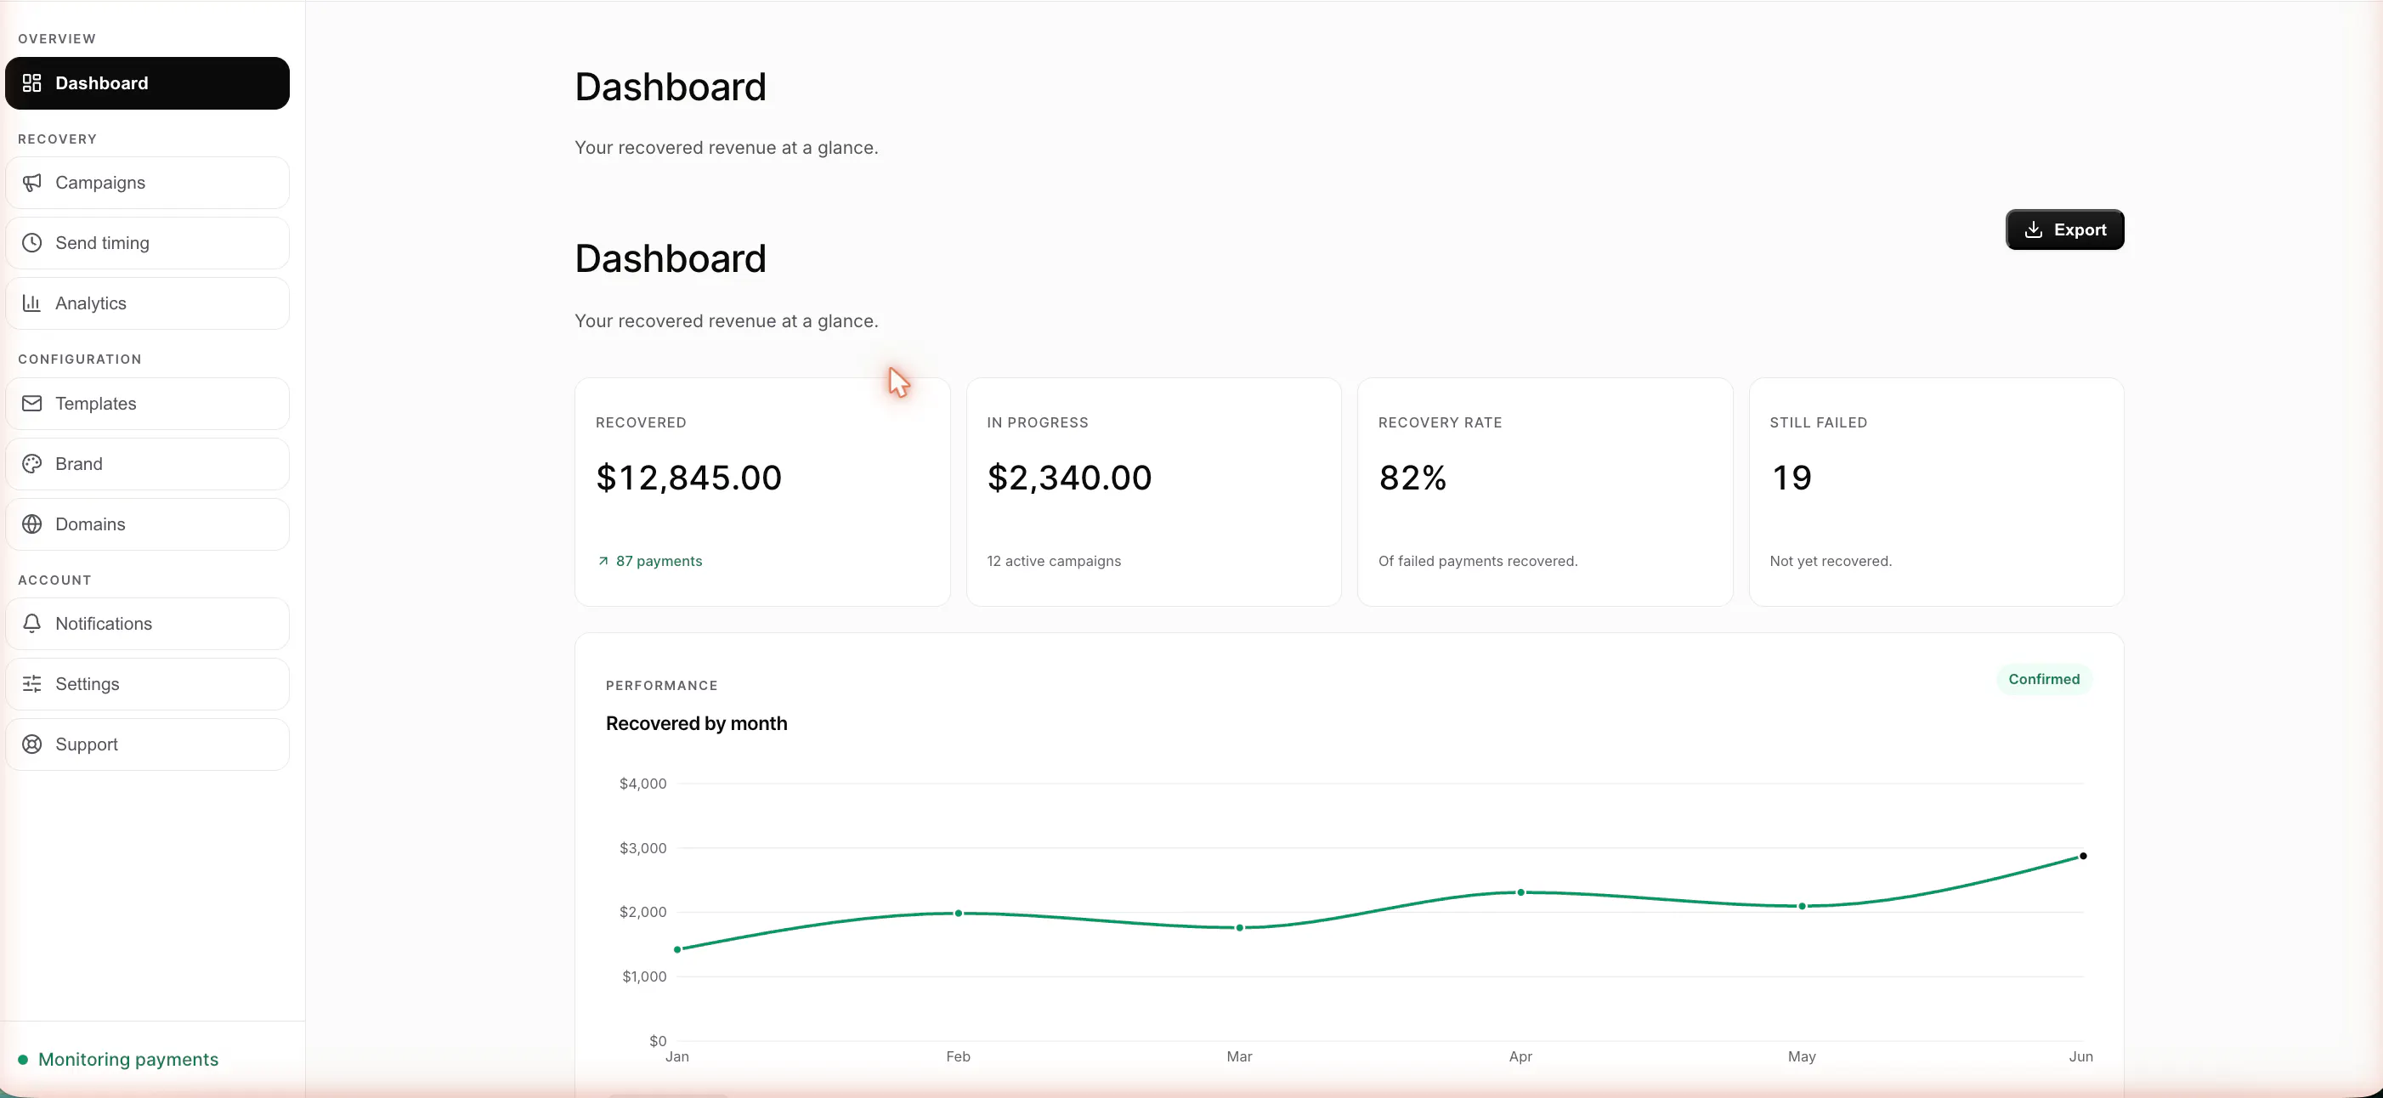Click the Confirmed badge on performance chart

coord(2044,679)
